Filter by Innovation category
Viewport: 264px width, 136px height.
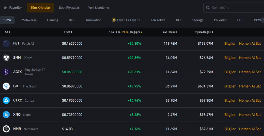[x=94, y=20]
